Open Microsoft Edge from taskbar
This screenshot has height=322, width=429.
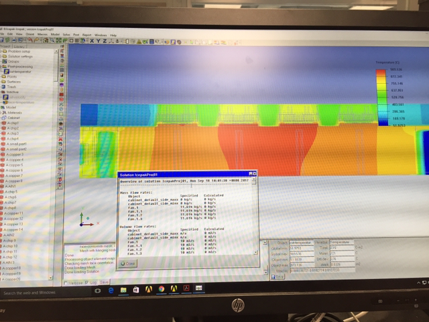(x=111, y=290)
